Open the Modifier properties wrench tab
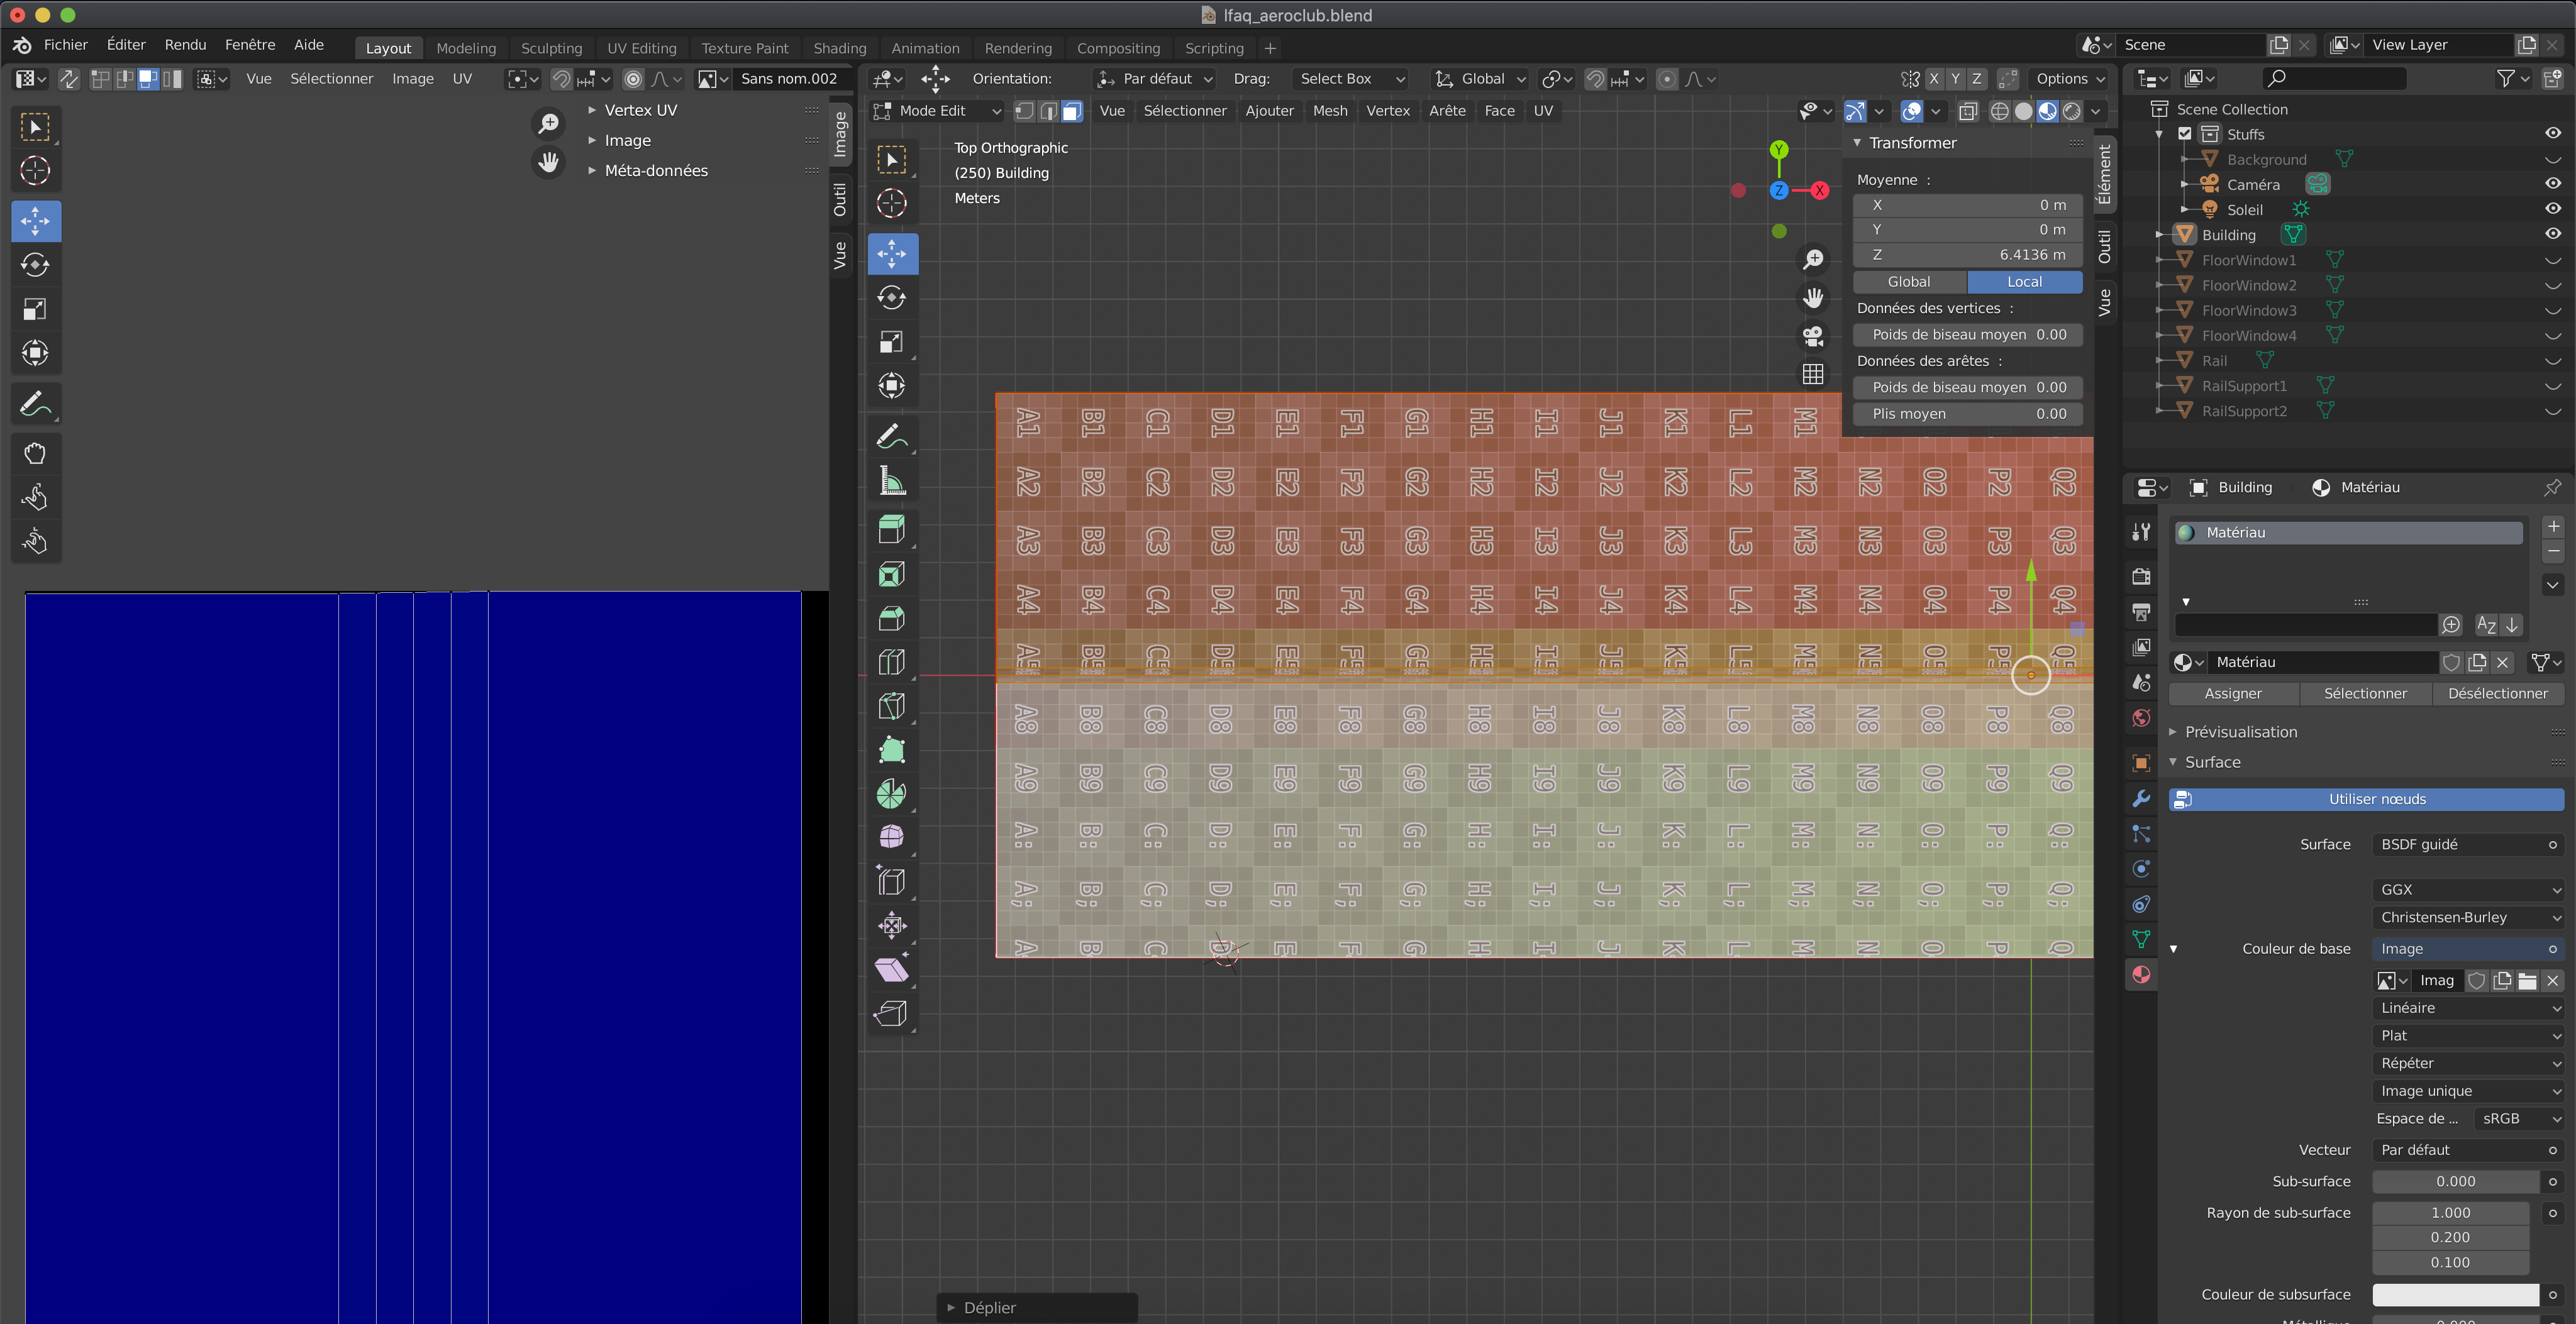2576x1324 pixels. [2141, 798]
